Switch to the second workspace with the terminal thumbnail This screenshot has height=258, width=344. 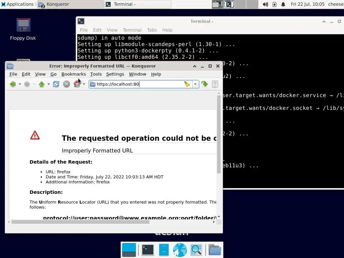(229, 4)
